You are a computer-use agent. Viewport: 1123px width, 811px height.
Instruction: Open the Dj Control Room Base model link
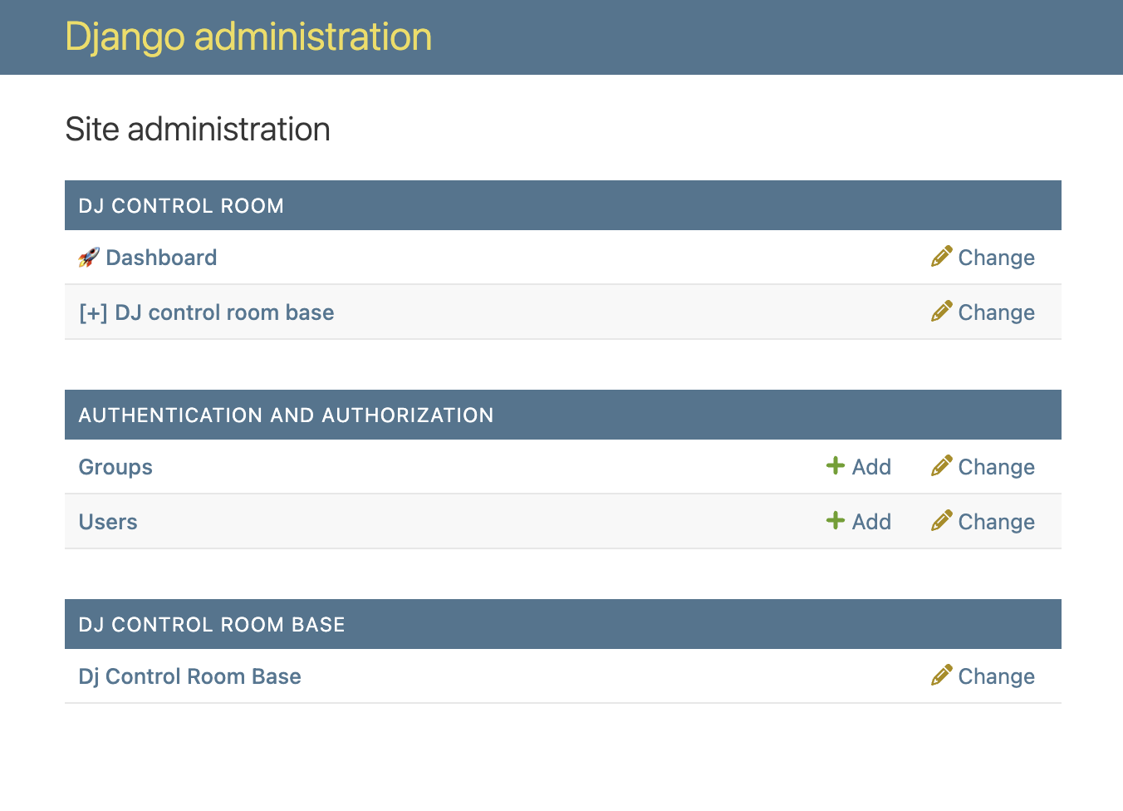tap(189, 676)
